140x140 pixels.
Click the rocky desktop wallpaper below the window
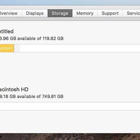(x=70, y=137)
